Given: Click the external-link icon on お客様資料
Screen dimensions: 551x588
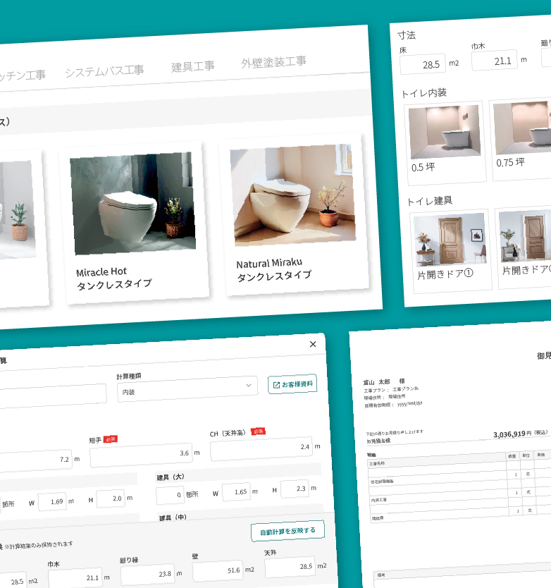Looking at the screenshot, I should (276, 385).
